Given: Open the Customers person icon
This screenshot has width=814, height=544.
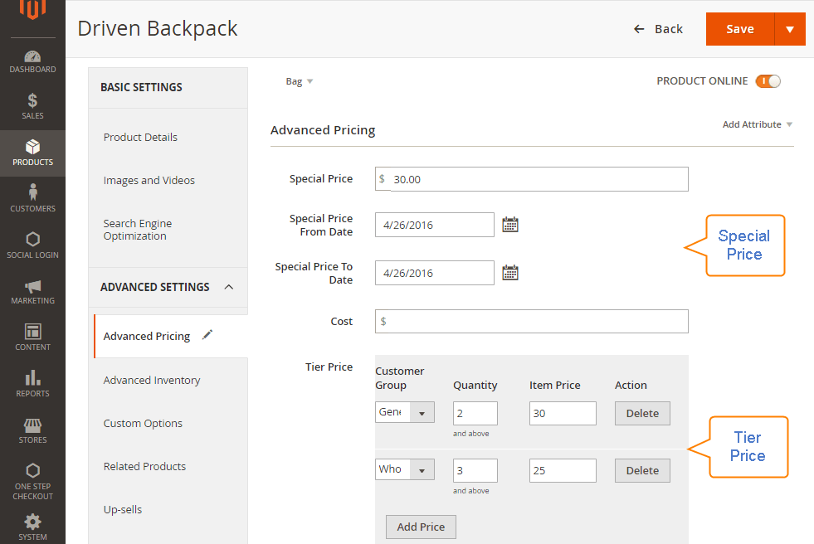Looking at the screenshot, I should pos(32,192).
